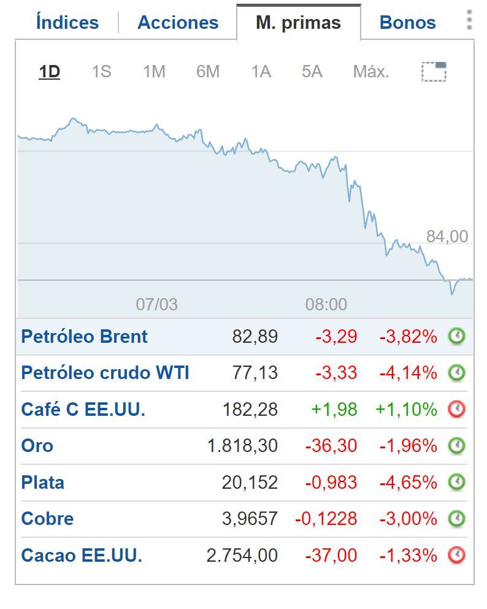Switch to the Acciones tab
This screenshot has height=609, width=487.
[177, 22]
